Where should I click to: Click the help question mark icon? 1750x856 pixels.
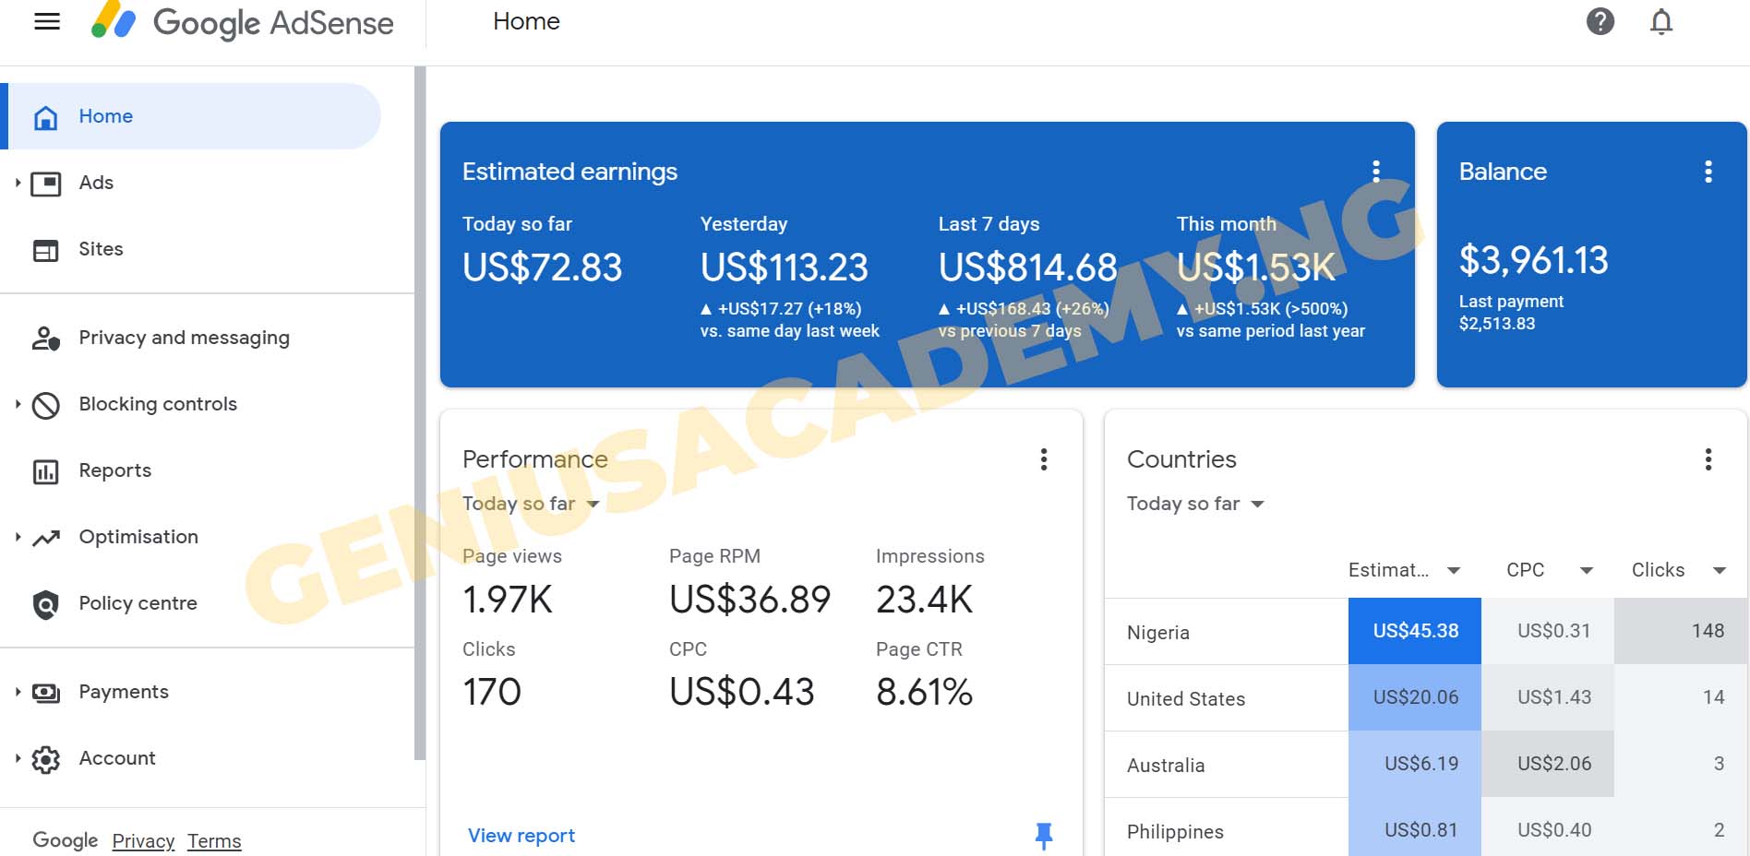[x=1600, y=21]
